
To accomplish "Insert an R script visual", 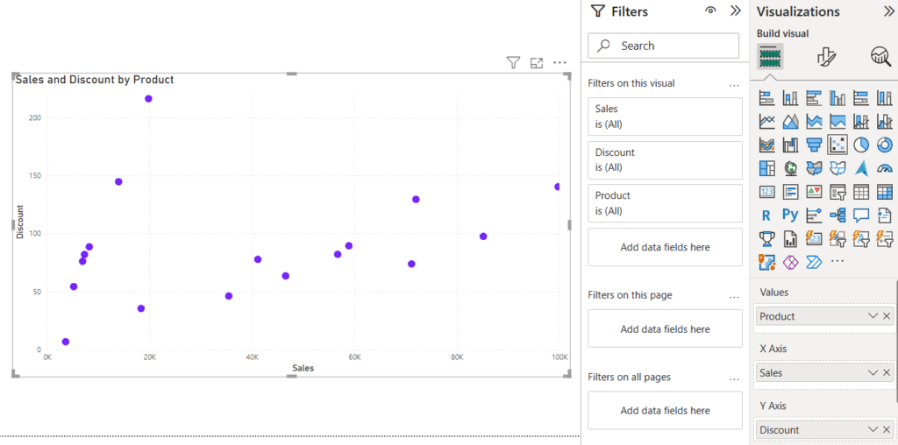I will point(766,215).
